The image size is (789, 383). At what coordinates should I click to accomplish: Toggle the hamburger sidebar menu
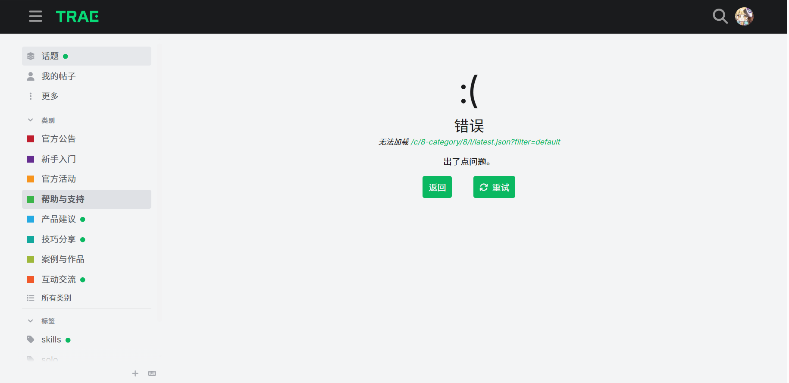tap(35, 16)
